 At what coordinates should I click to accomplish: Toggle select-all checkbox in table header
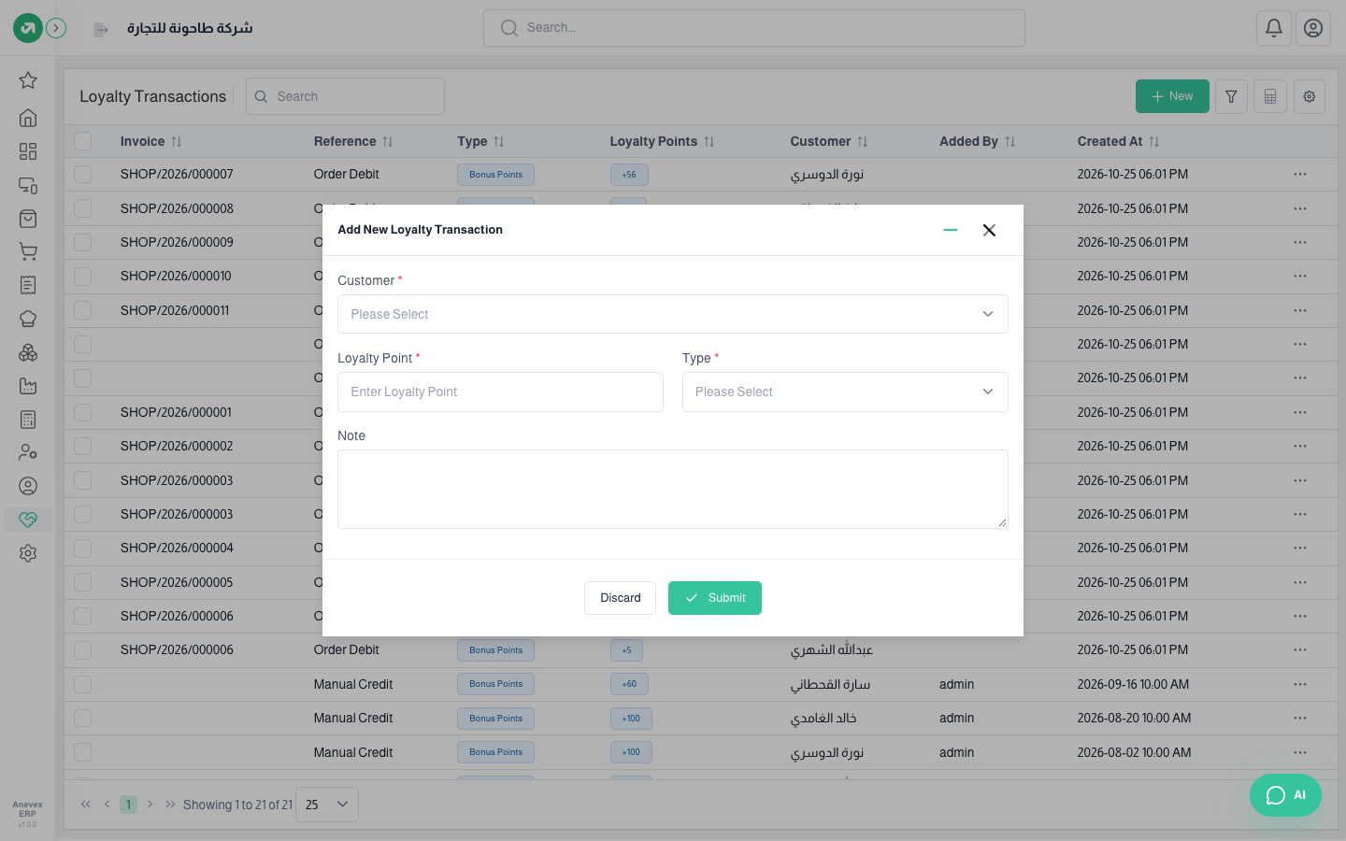(83, 141)
